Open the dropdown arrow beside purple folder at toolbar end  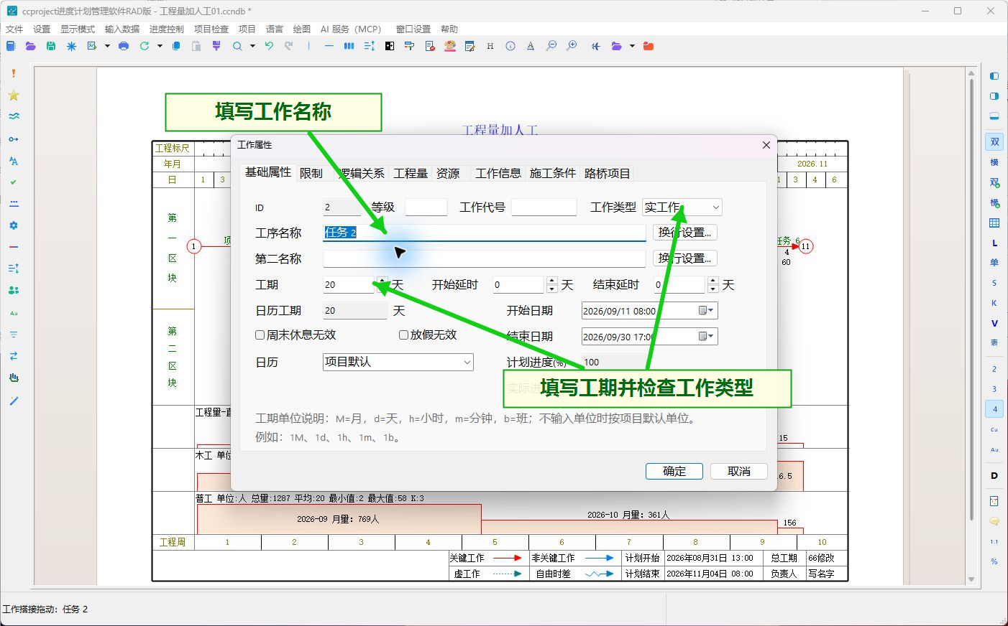pos(632,46)
